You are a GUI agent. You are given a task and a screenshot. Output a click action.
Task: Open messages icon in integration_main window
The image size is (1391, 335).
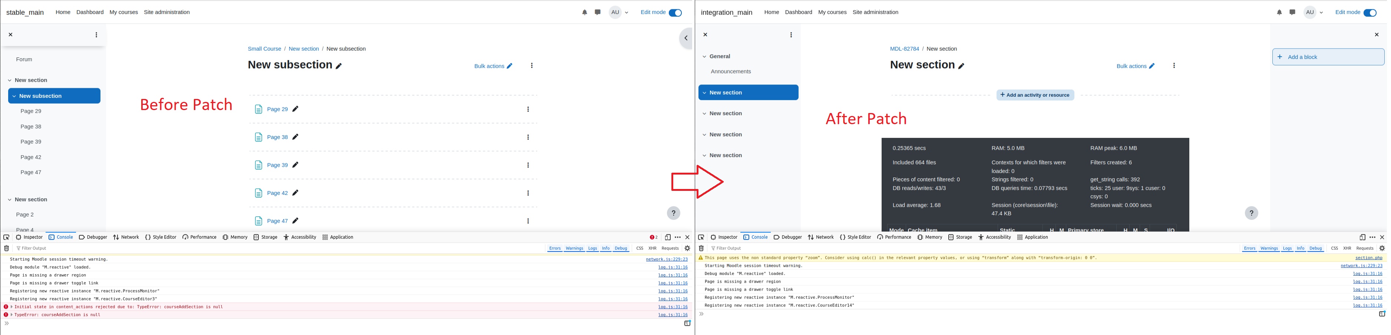tap(1292, 12)
